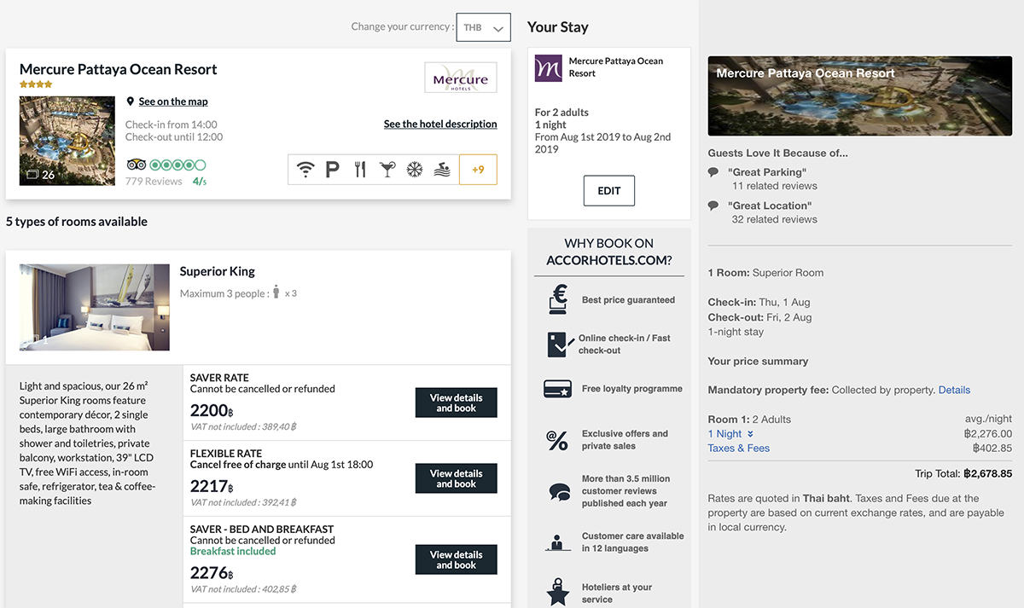
Task: Book the Saver Bed and Breakfast rate
Action: [457, 559]
